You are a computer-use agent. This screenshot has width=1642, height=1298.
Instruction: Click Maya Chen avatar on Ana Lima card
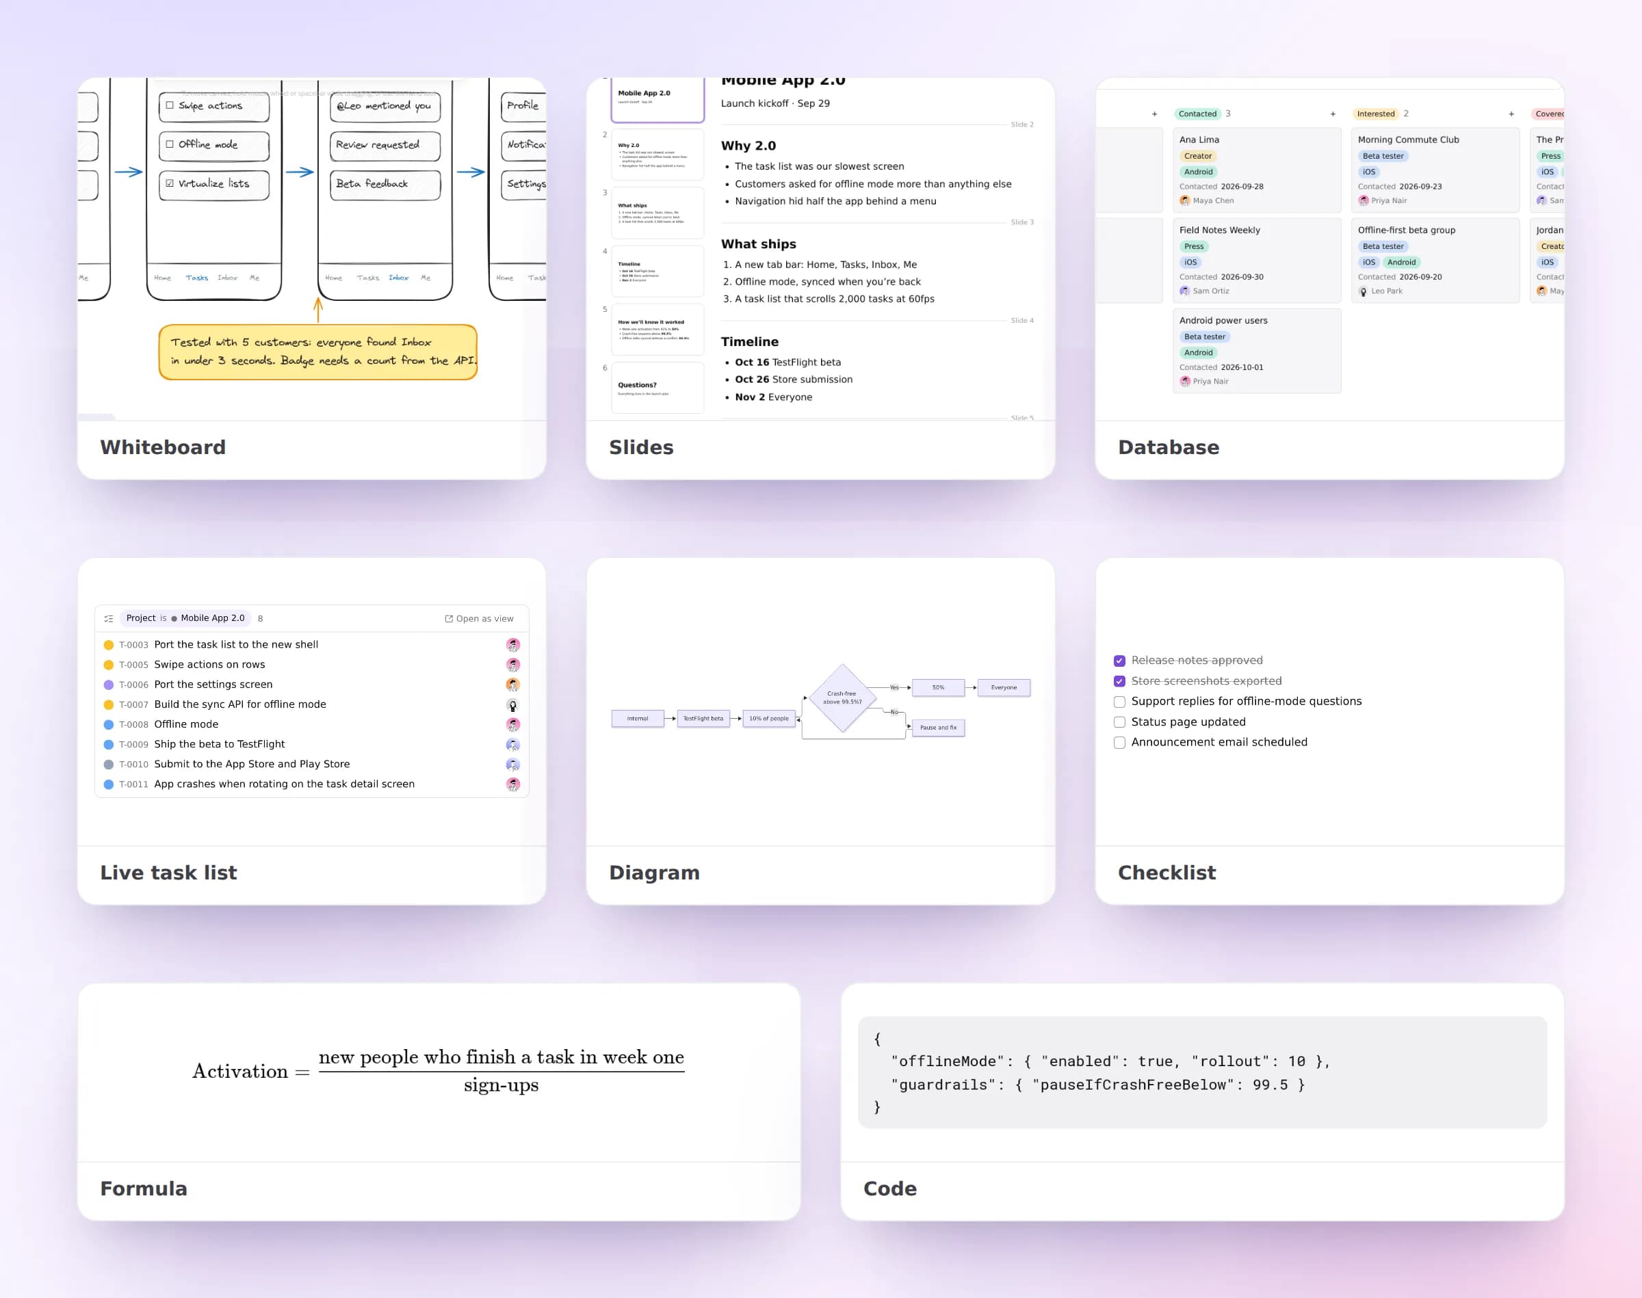click(1184, 200)
